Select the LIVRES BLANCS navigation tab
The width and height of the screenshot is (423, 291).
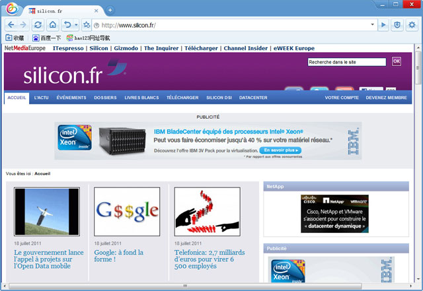[x=141, y=98]
